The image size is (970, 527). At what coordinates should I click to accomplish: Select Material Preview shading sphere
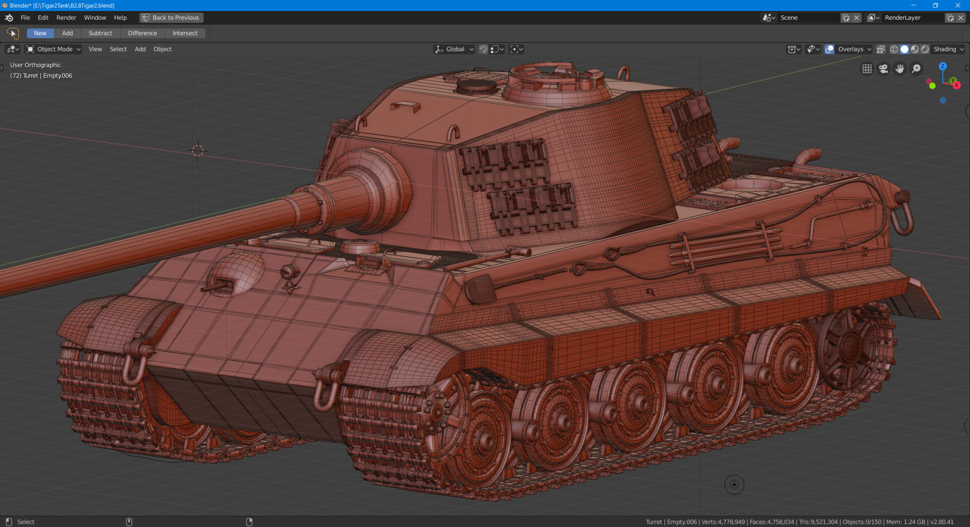(915, 49)
